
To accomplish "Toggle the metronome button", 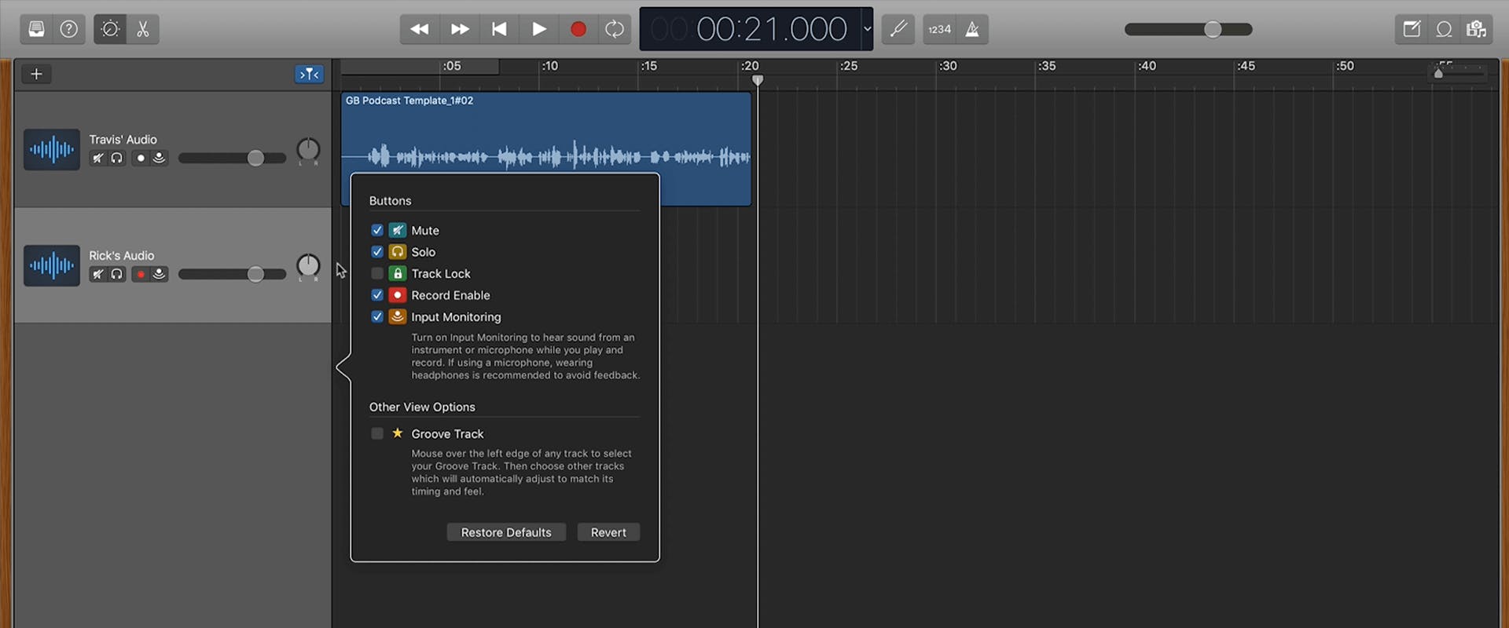I will point(972,29).
